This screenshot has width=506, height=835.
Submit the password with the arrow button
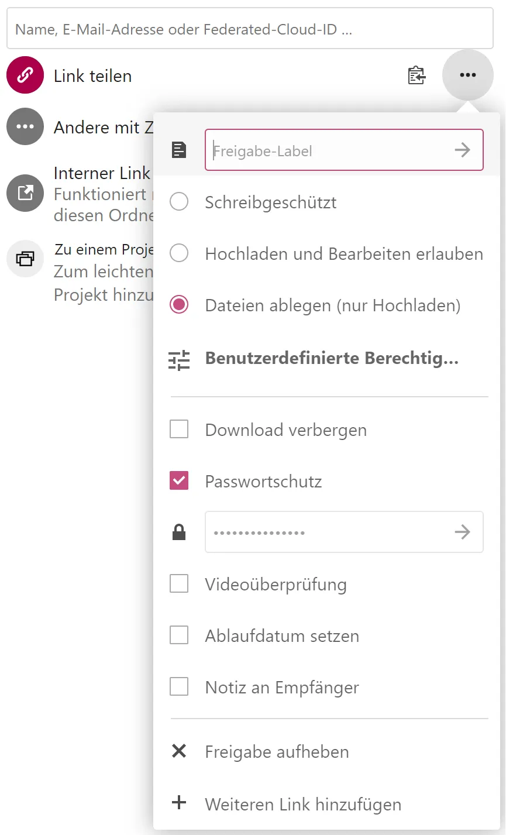click(x=462, y=532)
